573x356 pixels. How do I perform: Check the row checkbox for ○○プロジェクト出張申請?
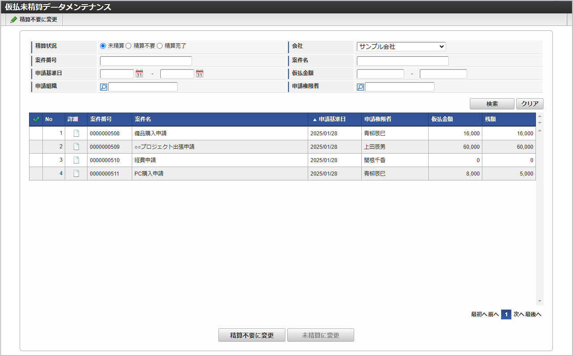(x=36, y=147)
